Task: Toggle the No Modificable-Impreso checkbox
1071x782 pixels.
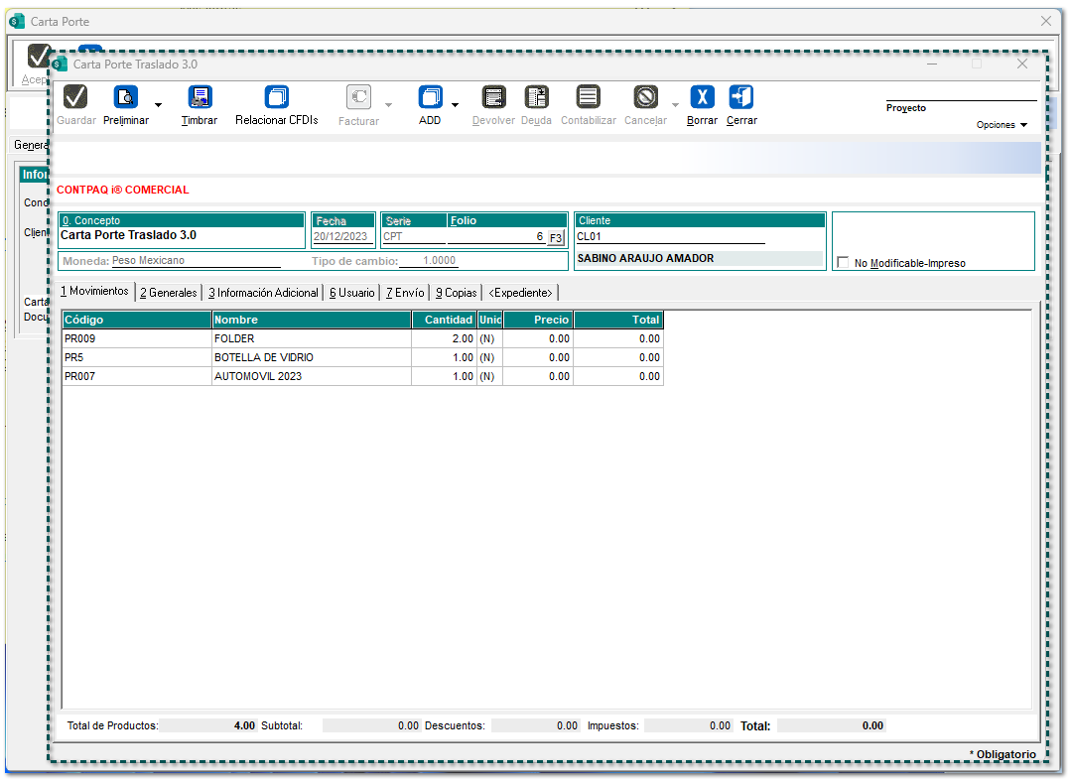Action: tap(843, 263)
